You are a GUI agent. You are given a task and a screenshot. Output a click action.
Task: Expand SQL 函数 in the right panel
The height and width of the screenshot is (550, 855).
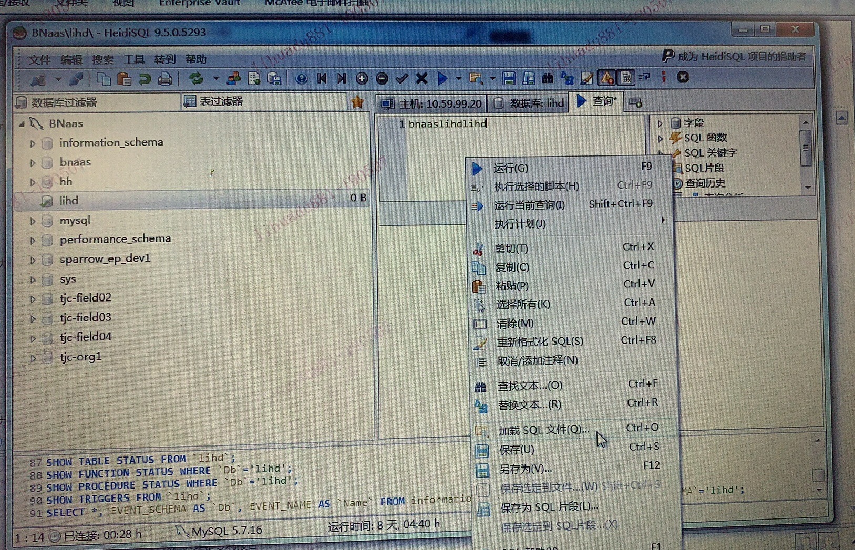coord(660,138)
